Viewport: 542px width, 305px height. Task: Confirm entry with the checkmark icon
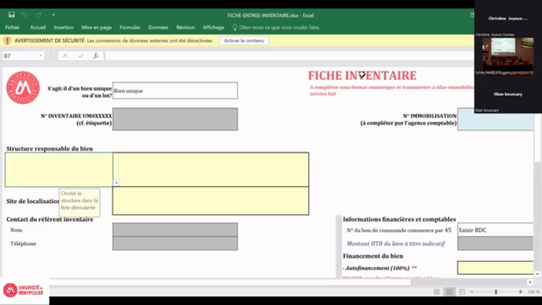pyautogui.click(x=80, y=55)
